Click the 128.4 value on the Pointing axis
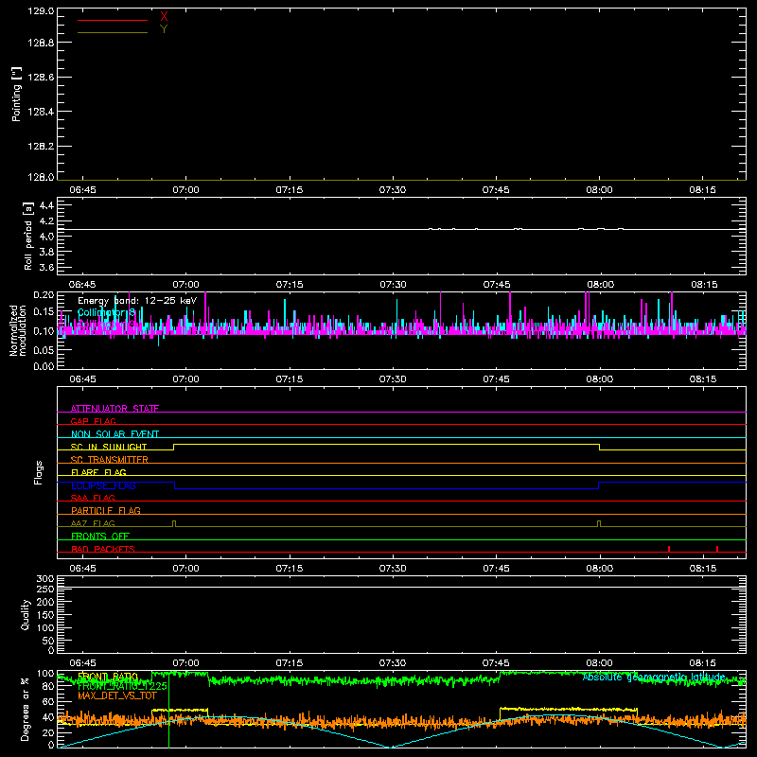Screen dimensions: 757x757 pyautogui.click(x=41, y=112)
